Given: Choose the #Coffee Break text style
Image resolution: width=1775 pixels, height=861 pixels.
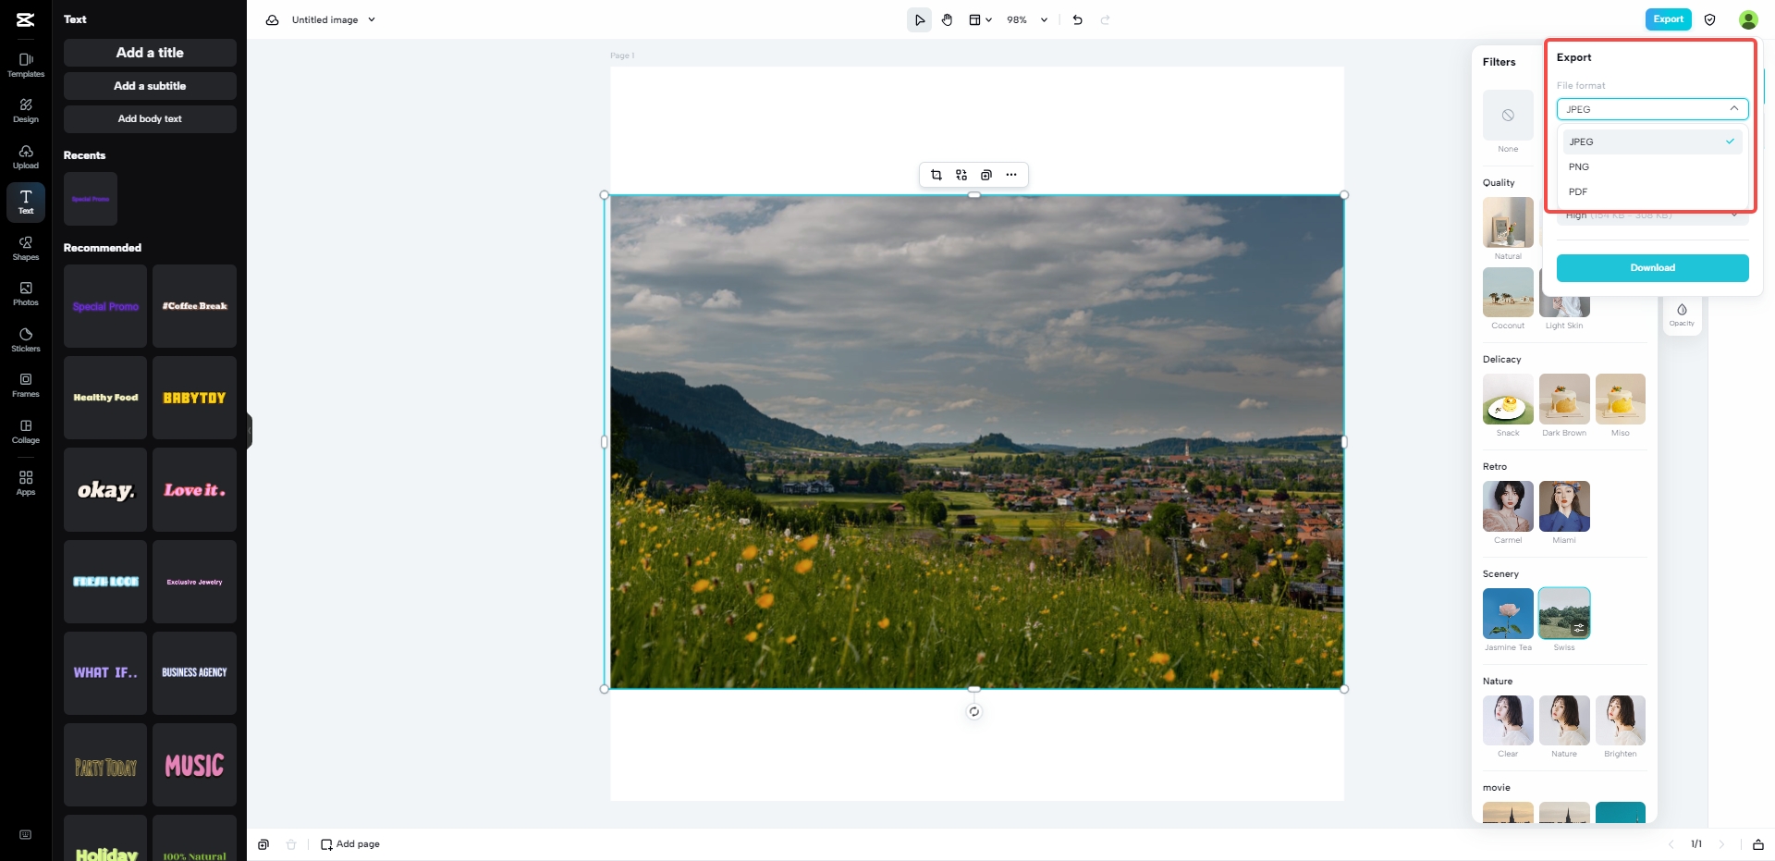Looking at the screenshot, I should point(194,306).
